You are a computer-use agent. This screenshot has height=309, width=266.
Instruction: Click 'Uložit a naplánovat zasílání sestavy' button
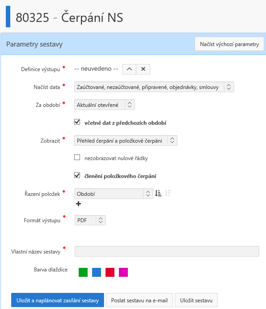[58, 300]
